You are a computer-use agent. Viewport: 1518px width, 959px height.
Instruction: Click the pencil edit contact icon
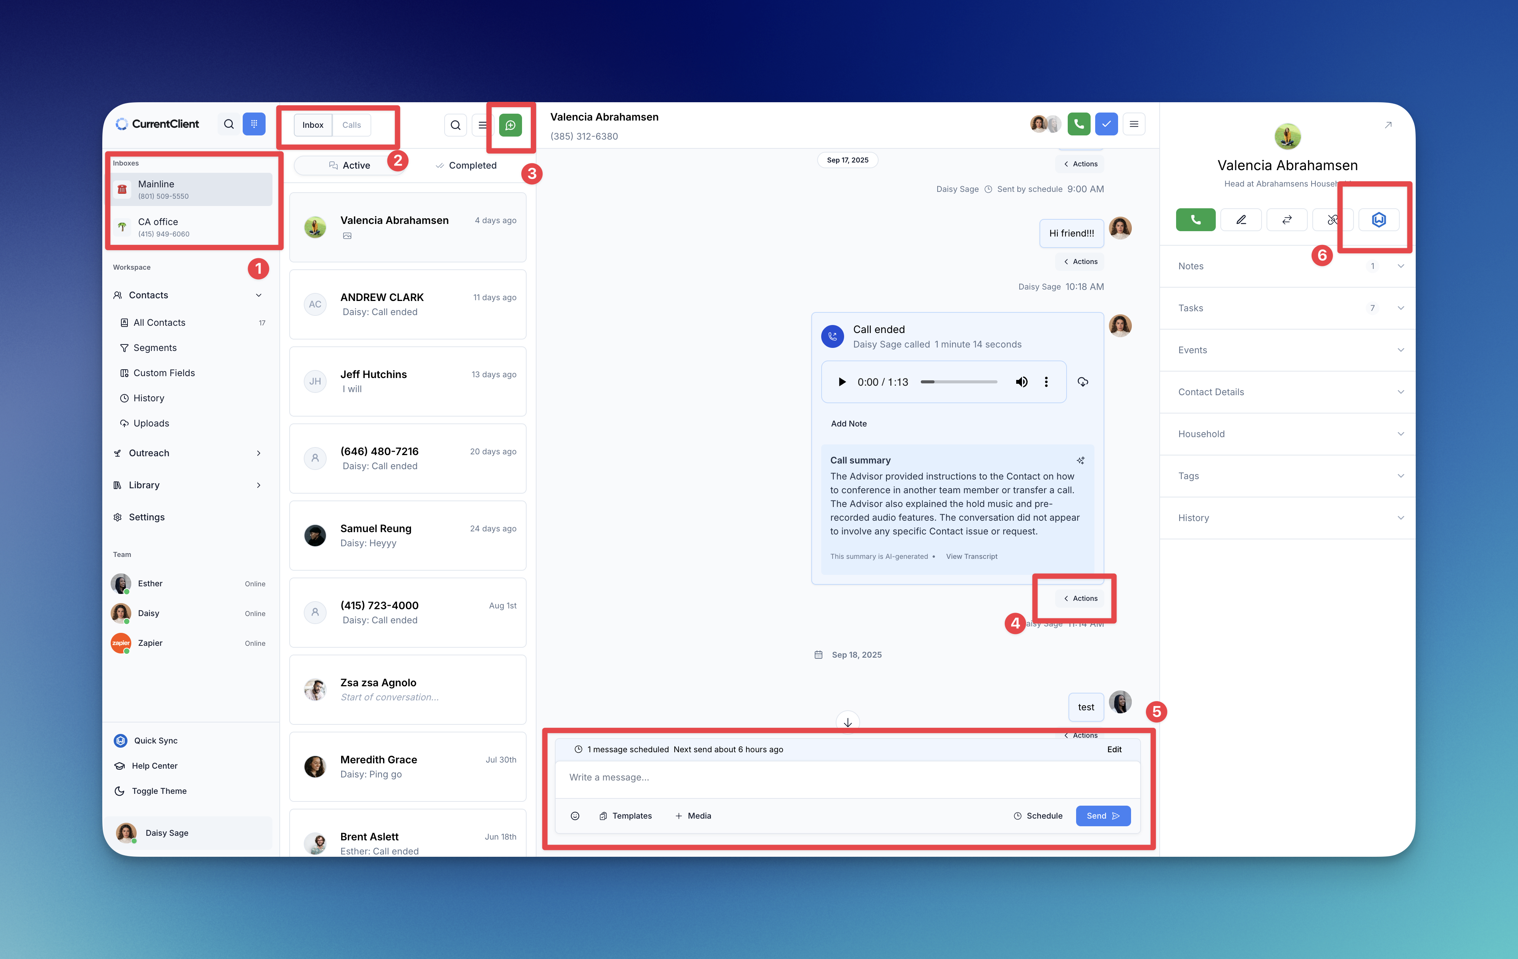coord(1241,219)
